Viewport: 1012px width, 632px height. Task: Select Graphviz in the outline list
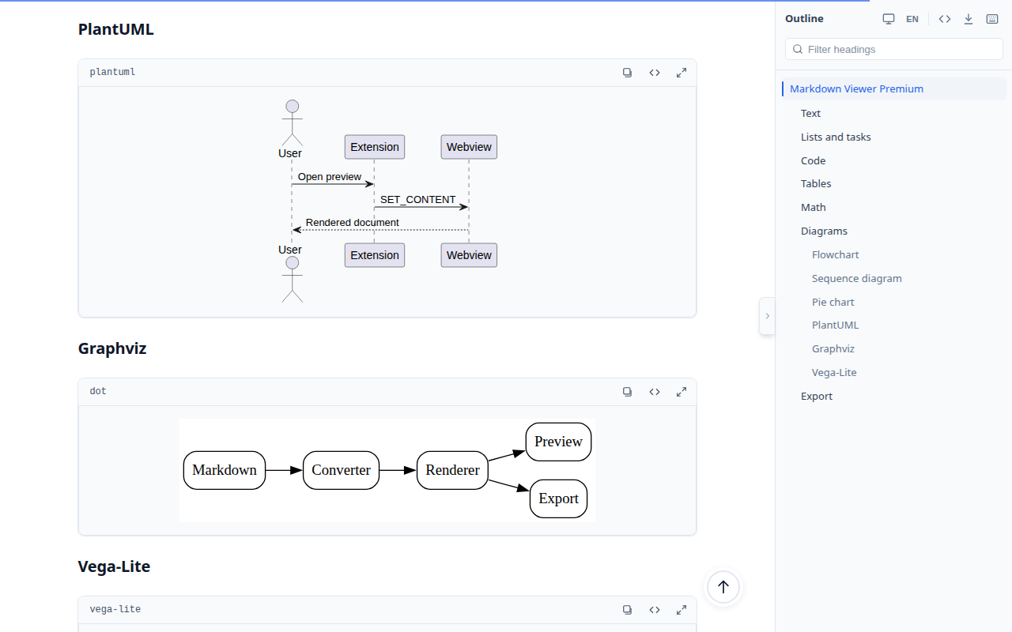pos(833,348)
